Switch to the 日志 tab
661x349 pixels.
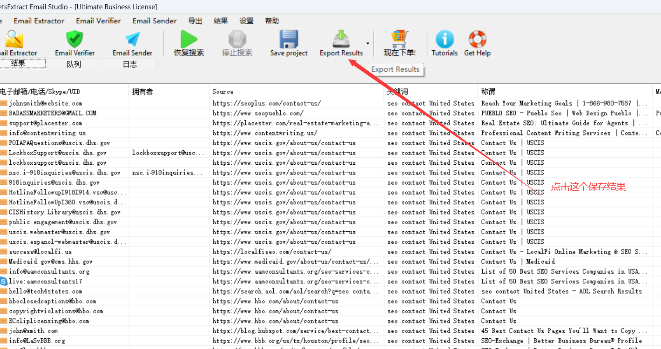(x=129, y=64)
